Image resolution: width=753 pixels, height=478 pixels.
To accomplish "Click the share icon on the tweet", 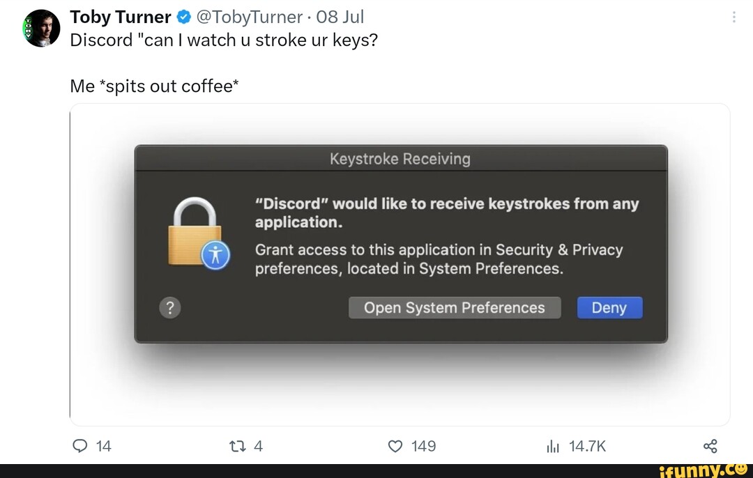I will pyautogui.click(x=710, y=446).
